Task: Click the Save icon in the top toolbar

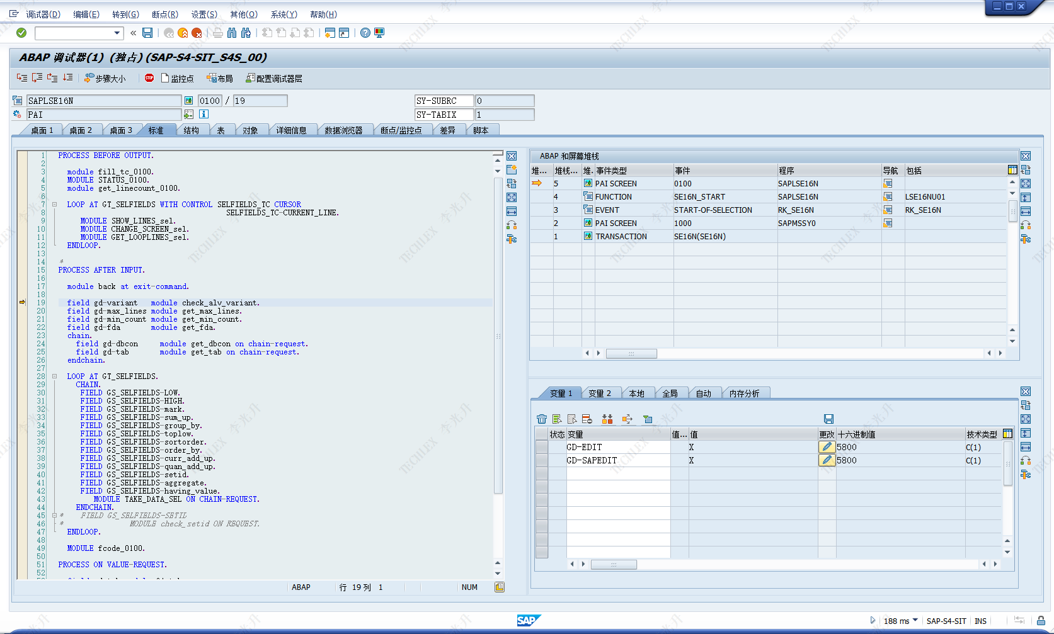Action: pos(147,33)
